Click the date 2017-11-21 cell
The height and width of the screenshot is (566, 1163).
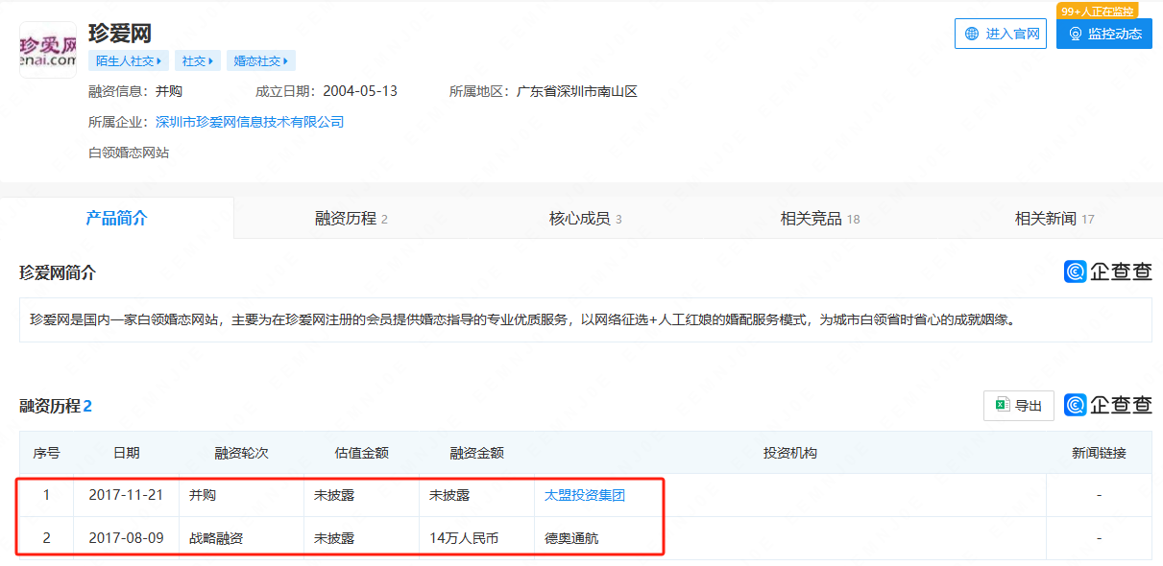[x=126, y=495]
